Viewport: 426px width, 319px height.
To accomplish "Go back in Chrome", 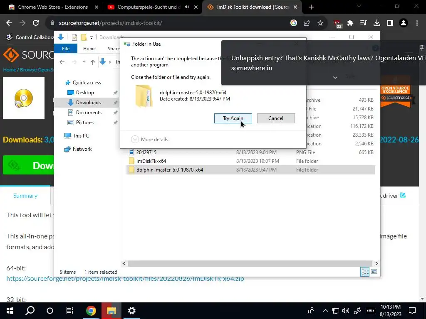I will 9,23.
